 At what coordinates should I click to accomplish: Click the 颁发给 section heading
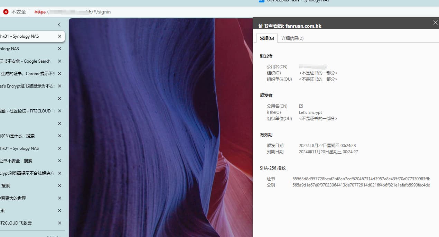point(266,56)
